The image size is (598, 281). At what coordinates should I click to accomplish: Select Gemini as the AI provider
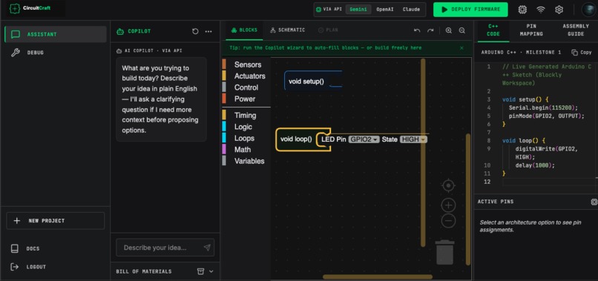[358, 10]
